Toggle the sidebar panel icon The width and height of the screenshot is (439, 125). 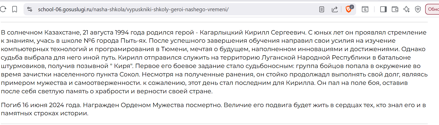(383, 9)
